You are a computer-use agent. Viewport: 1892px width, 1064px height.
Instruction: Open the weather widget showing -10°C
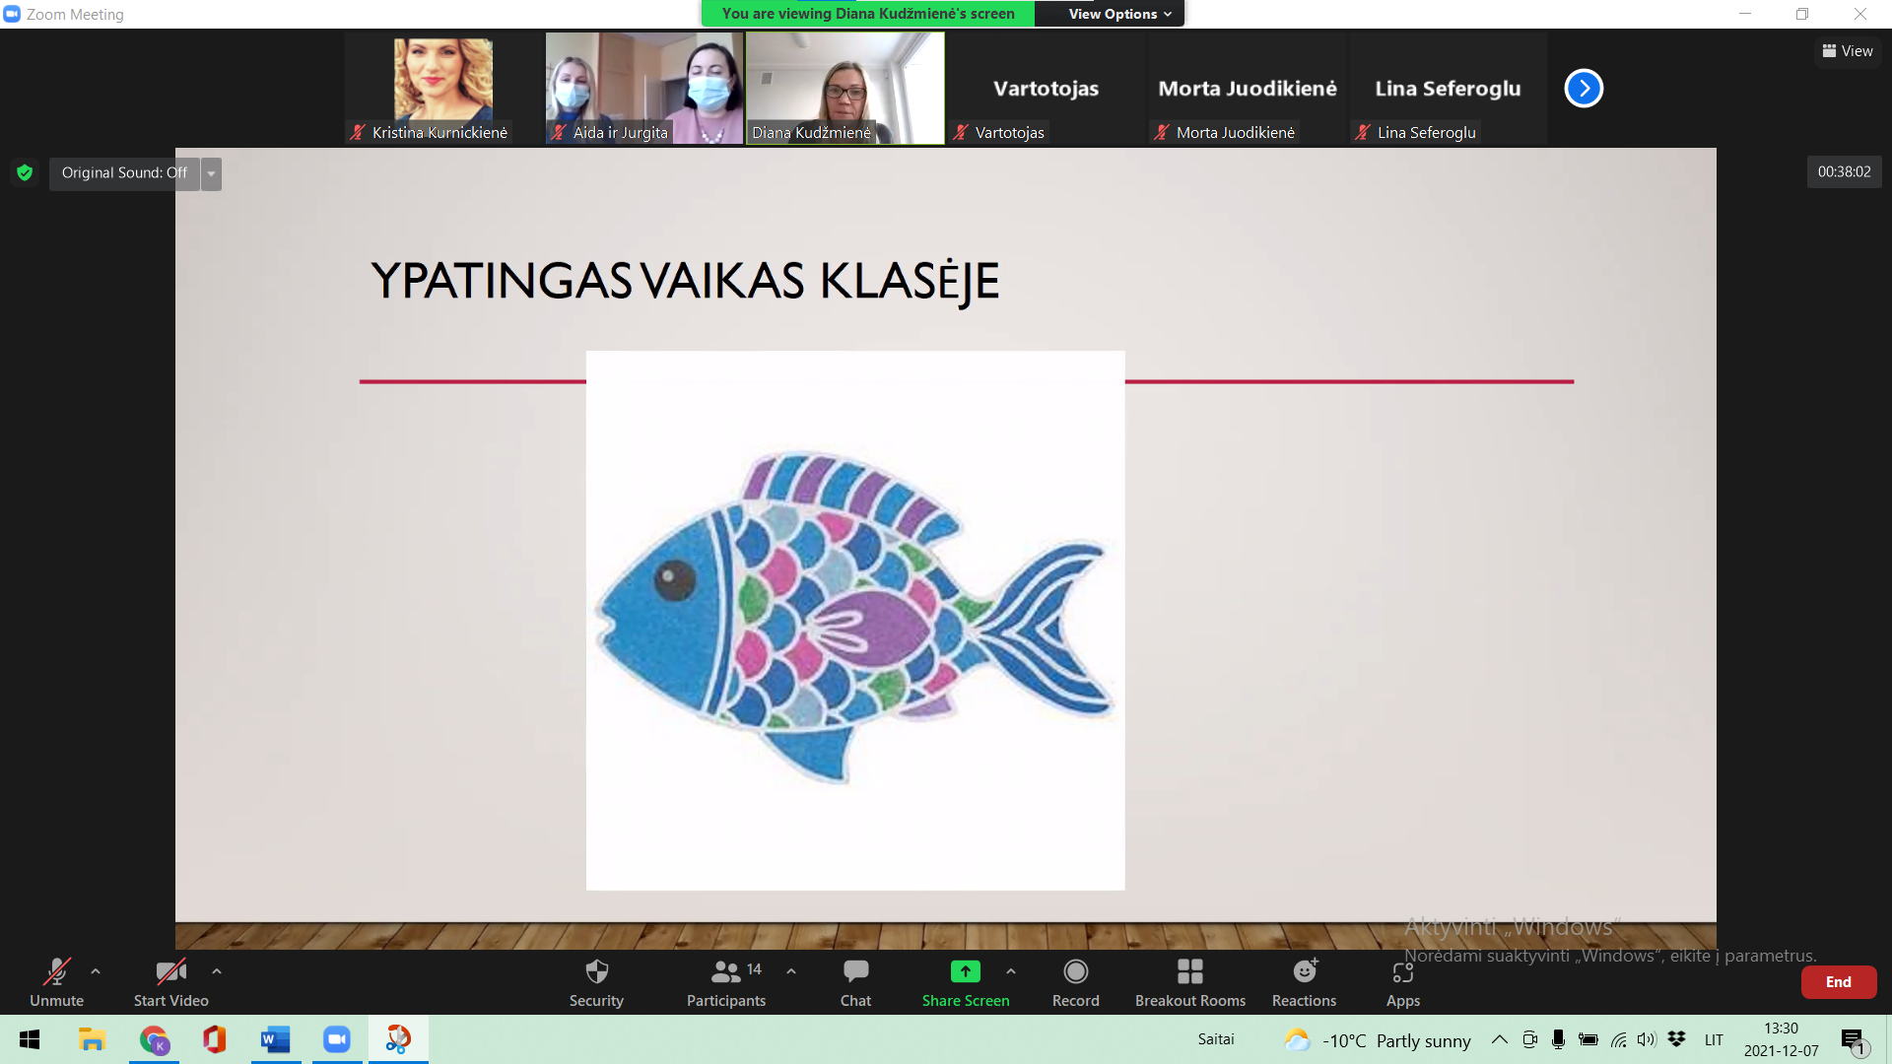pyautogui.click(x=1377, y=1040)
